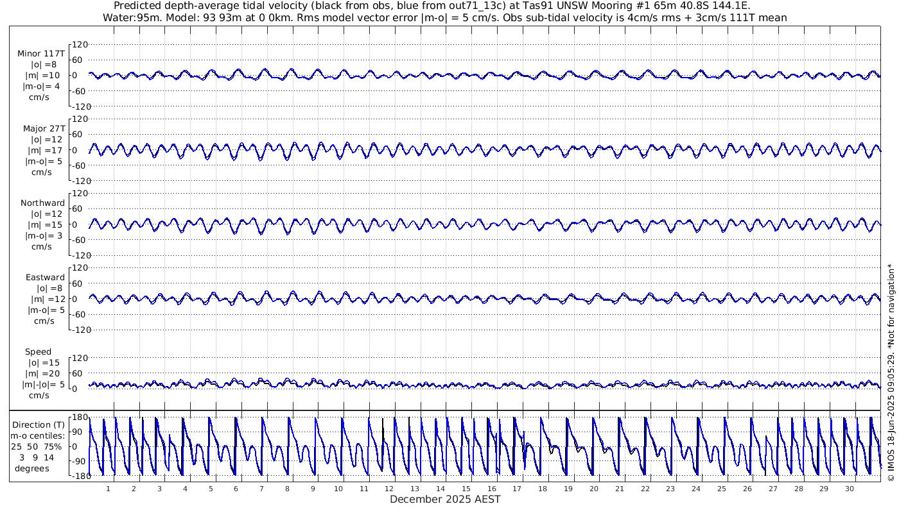Viewport: 899px width, 513px height.
Task: Click day 28 on the date axis
Action: click(798, 489)
